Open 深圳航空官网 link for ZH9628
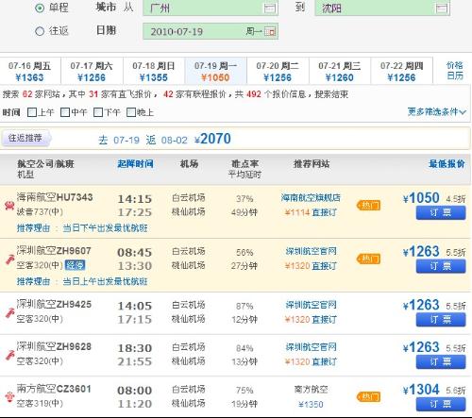Image resolution: width=472 pixels, height=418 pixels. [311, 346]
